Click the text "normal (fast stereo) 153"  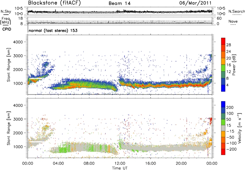tap(53, 30)
